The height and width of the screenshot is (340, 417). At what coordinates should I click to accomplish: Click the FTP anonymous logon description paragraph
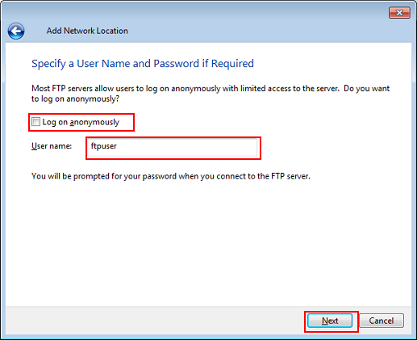pos(211,94)
